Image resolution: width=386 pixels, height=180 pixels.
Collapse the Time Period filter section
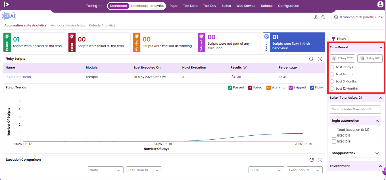[381, 47]
